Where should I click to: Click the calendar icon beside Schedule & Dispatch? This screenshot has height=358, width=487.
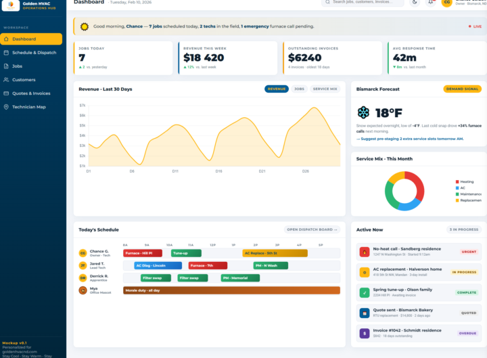pos(6,53)
